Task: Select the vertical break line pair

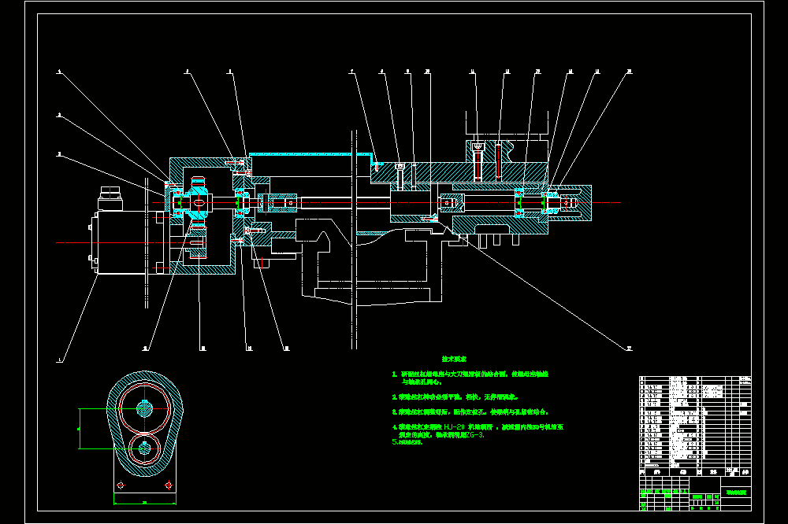Action: [x=354, y=239]
